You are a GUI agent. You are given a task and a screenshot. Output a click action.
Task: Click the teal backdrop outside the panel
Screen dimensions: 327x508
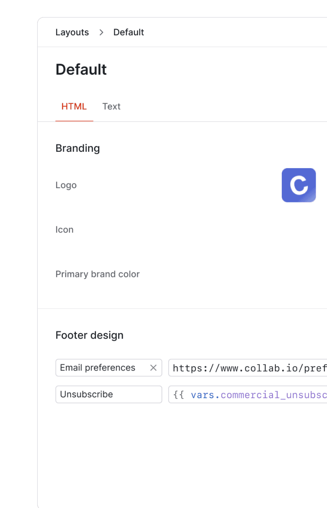(x=18, y=251)
